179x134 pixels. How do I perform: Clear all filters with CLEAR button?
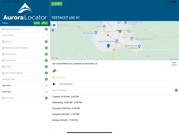[x=37, y=23]
